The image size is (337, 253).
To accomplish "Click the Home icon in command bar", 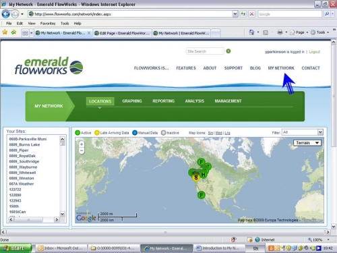I will click(251, 32).
